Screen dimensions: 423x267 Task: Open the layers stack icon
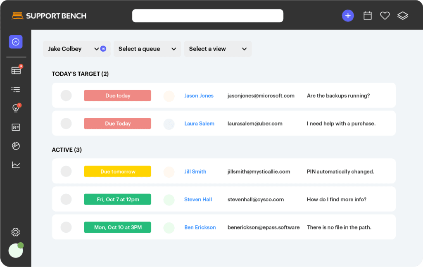[x=402, y=16]
